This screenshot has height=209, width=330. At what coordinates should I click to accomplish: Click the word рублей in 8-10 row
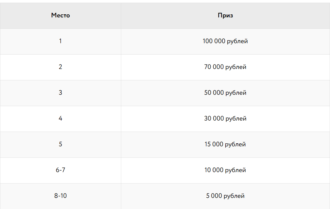coord(234,196)
